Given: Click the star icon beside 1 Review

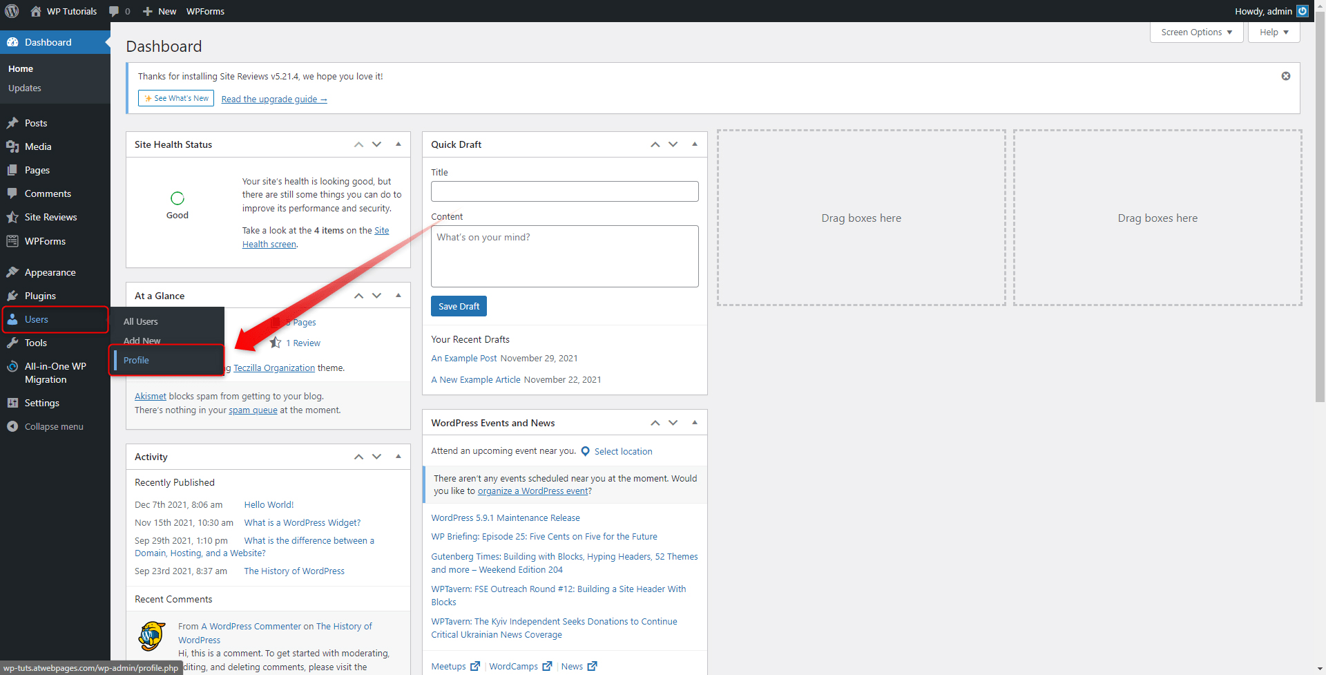Looking at the screenshot, I should 276,343.
